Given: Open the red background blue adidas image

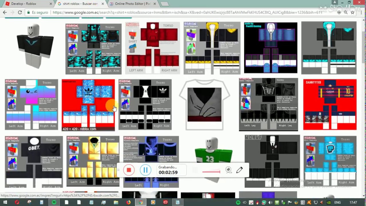Looking at the screenshot, I should click(88, 105).
